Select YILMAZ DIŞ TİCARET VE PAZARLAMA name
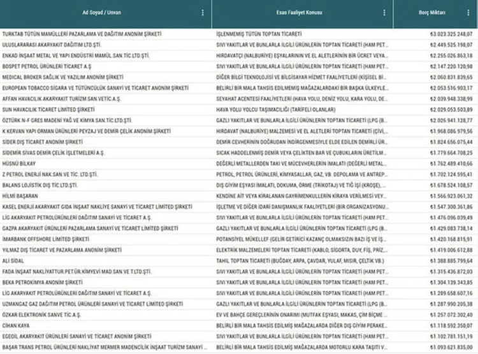The width and height of the screenshot is (478, 354). click(x=62, y=250)
